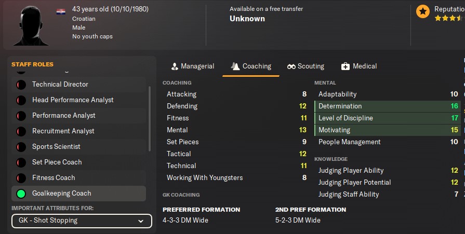Click the dropdown chevron for important attributes

141,221
